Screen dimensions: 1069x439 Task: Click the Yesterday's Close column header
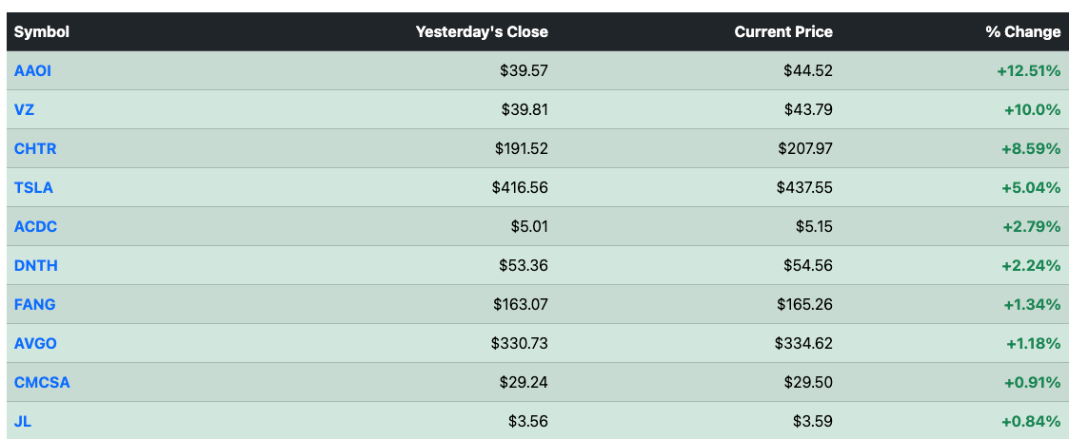[x=482, y=32]
